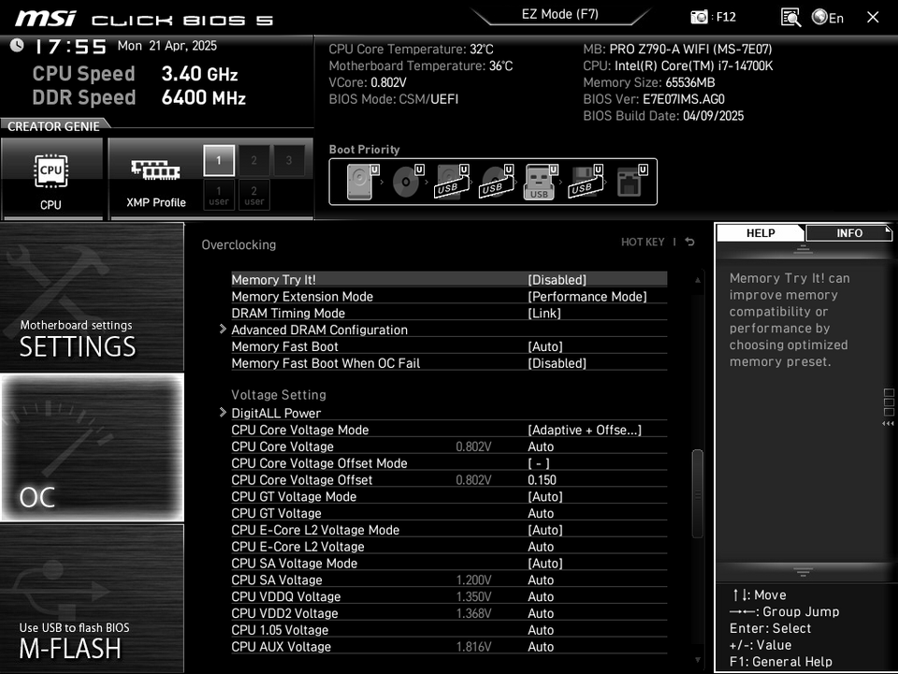Open the BIOS search magnifier icon
Viewport: 898px width, 674px height.
tap(790, 17)
